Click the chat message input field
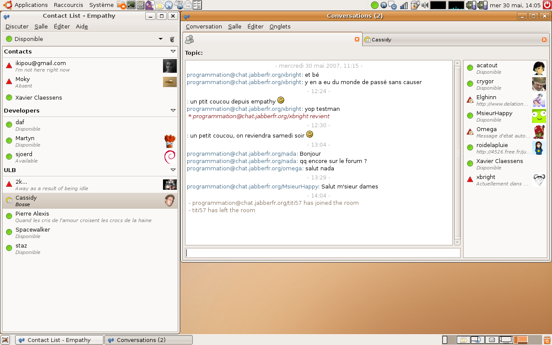The width and height of the screenshot is (552, 345). tap(323, 253)
